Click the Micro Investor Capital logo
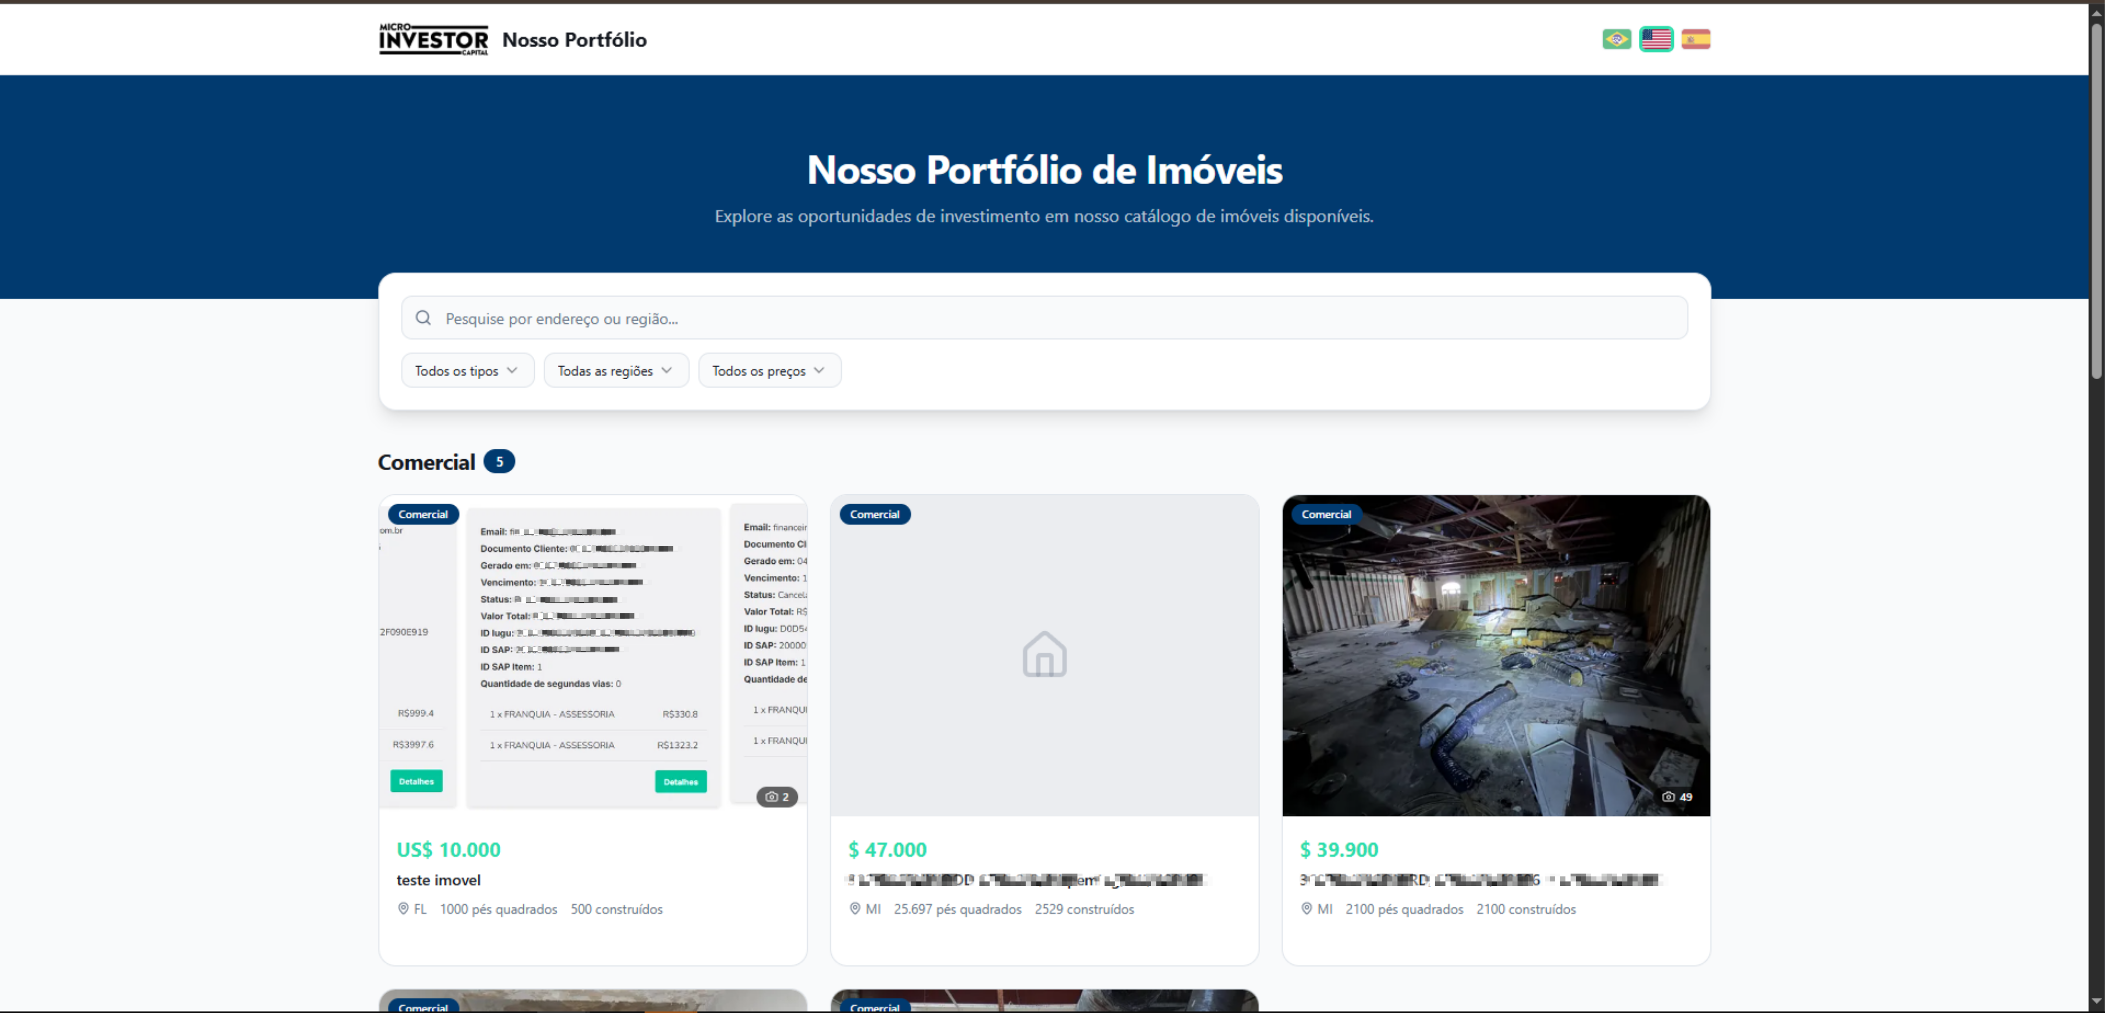 pyautogui.click(x=433, y=39)
